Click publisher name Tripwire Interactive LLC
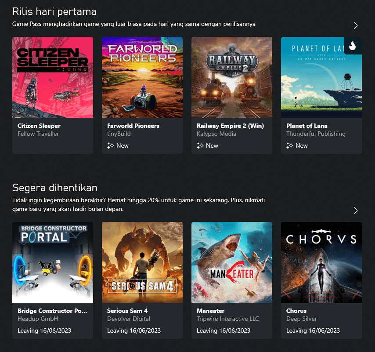The image size is (375, 352). click(x=227, y=319)
